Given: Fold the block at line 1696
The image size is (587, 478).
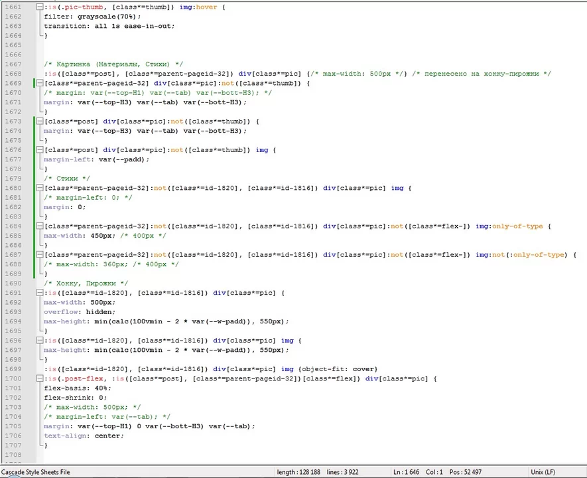Looking at the screenshot, I should [40, 341].
